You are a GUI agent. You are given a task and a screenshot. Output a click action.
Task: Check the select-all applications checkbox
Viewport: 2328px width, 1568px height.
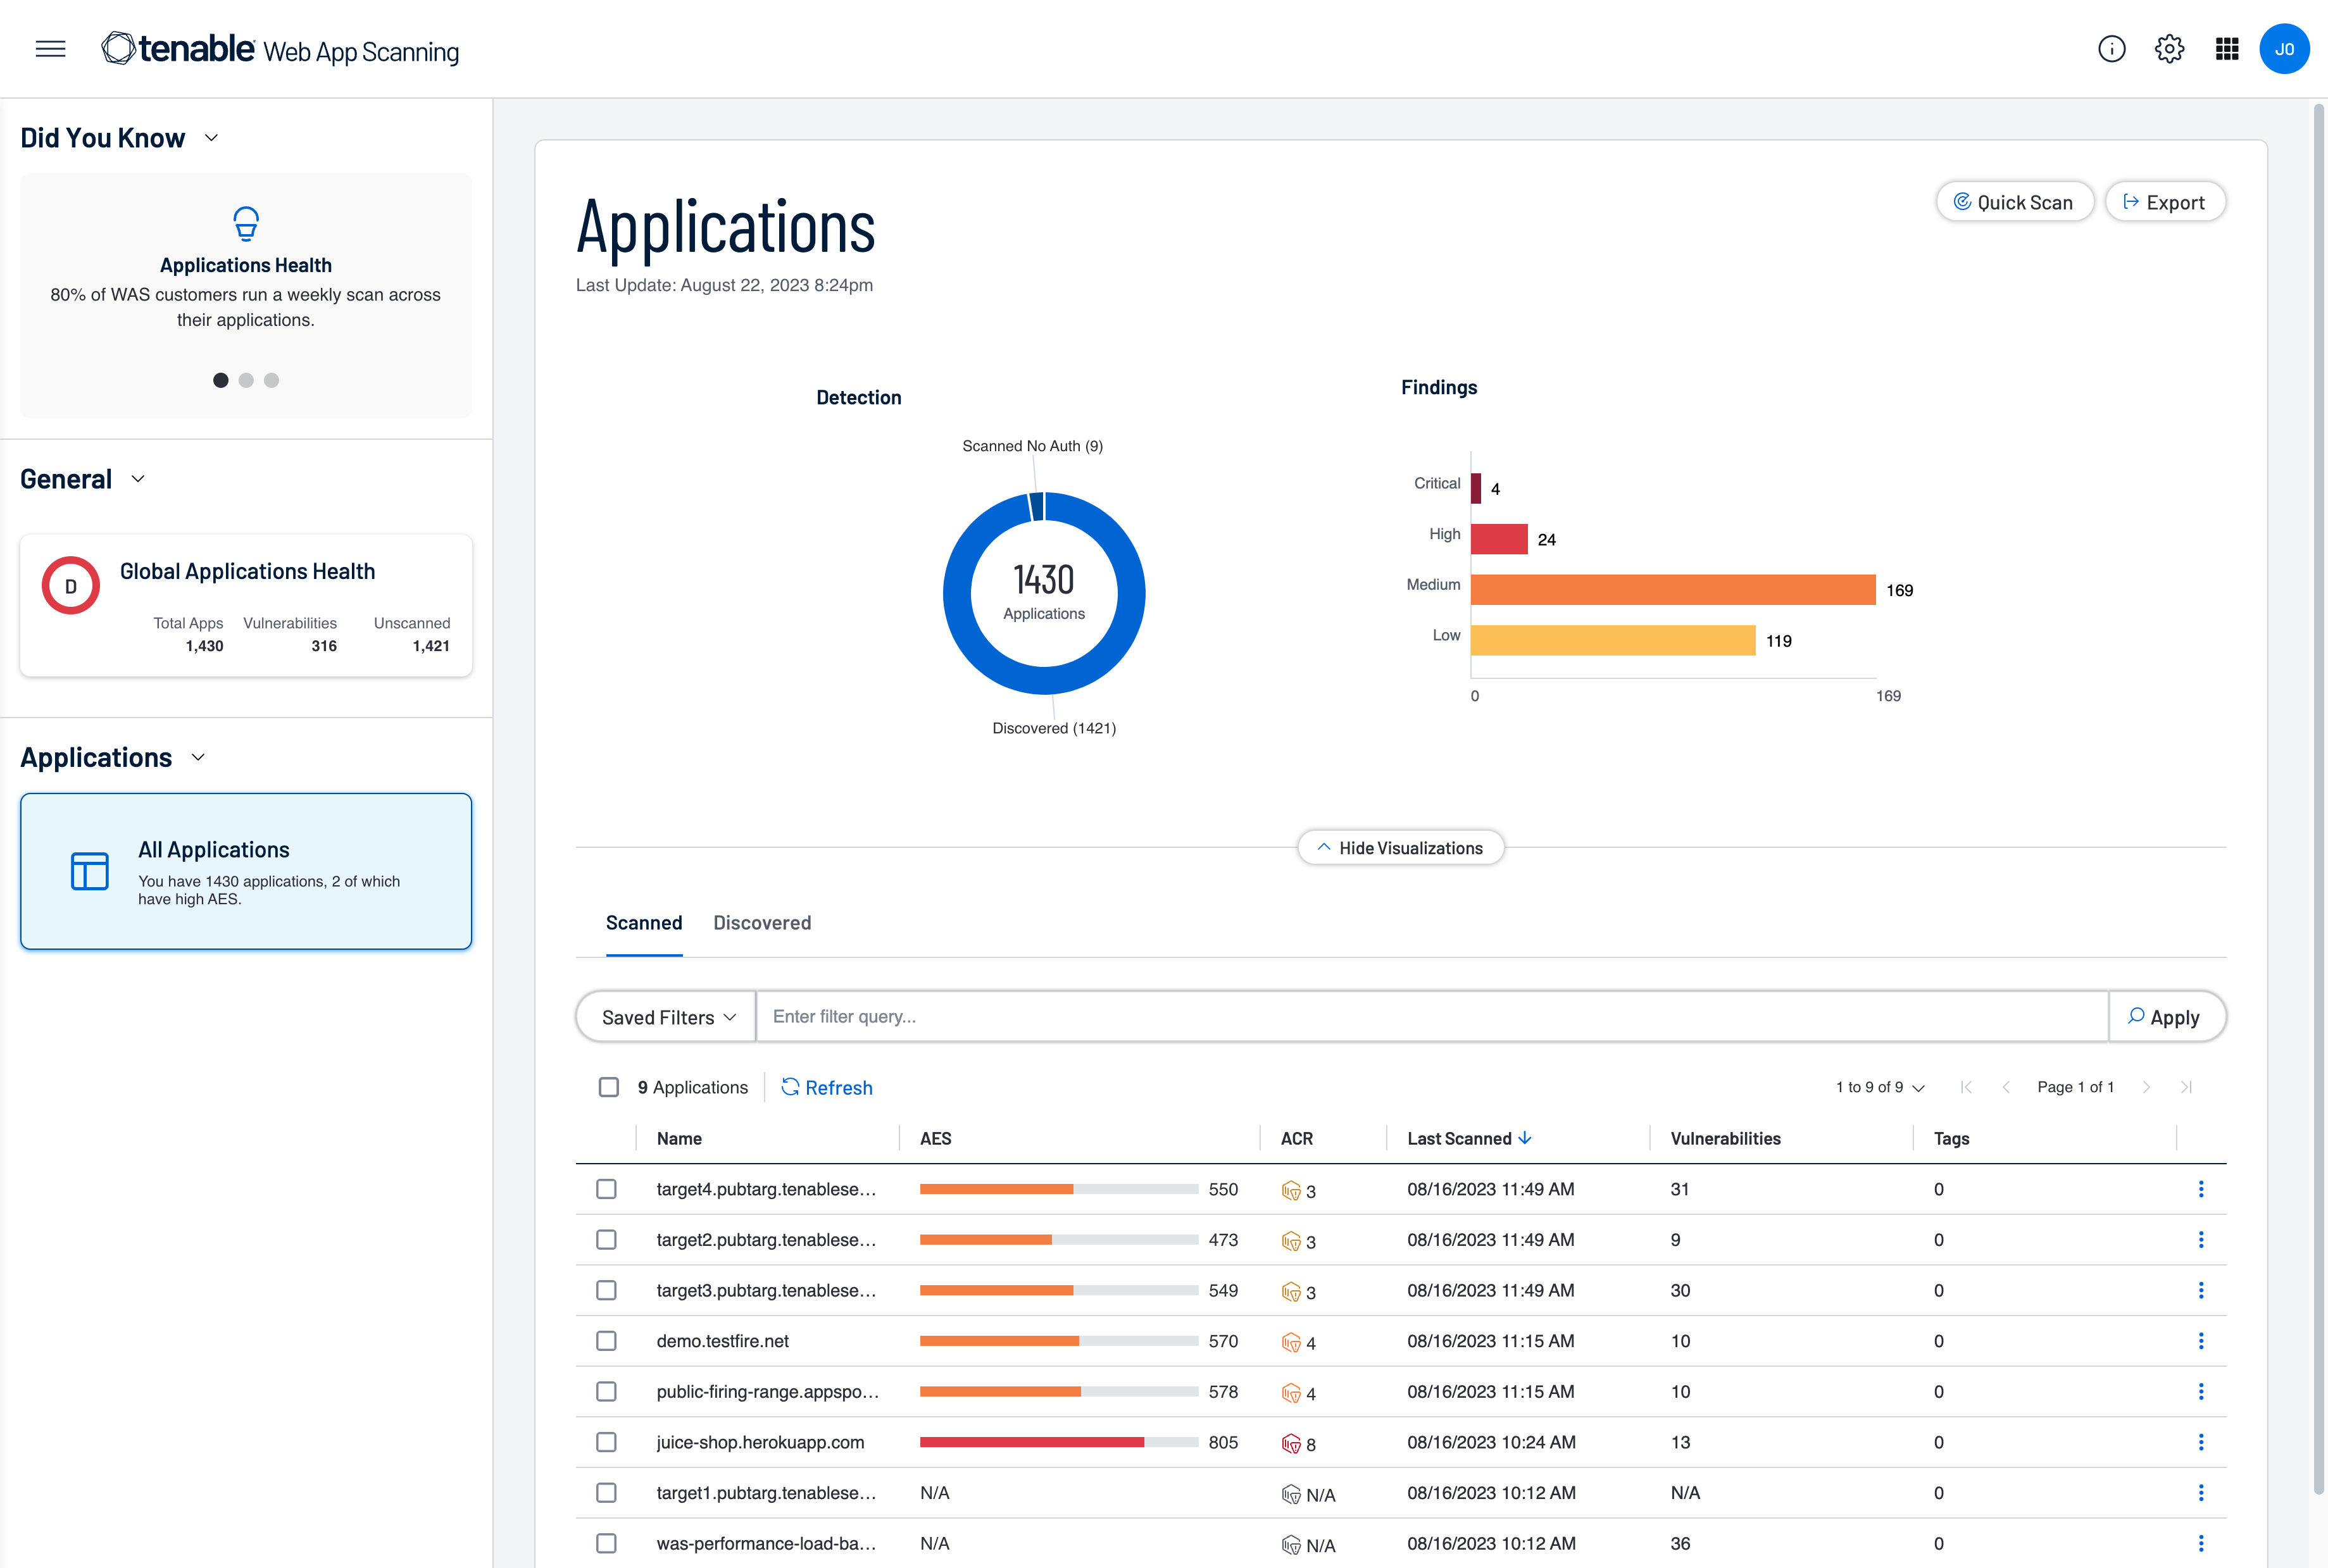coord(608,1087)
